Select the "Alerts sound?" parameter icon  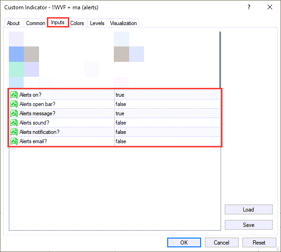click(x=14, y=123)
